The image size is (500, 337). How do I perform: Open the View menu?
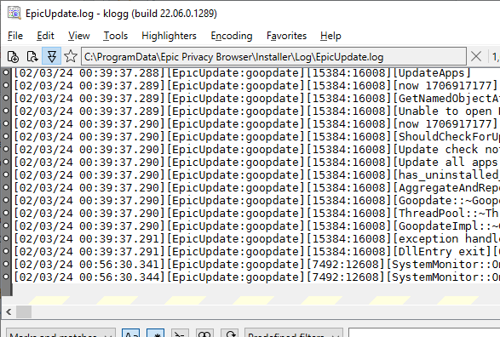[78, 36]
